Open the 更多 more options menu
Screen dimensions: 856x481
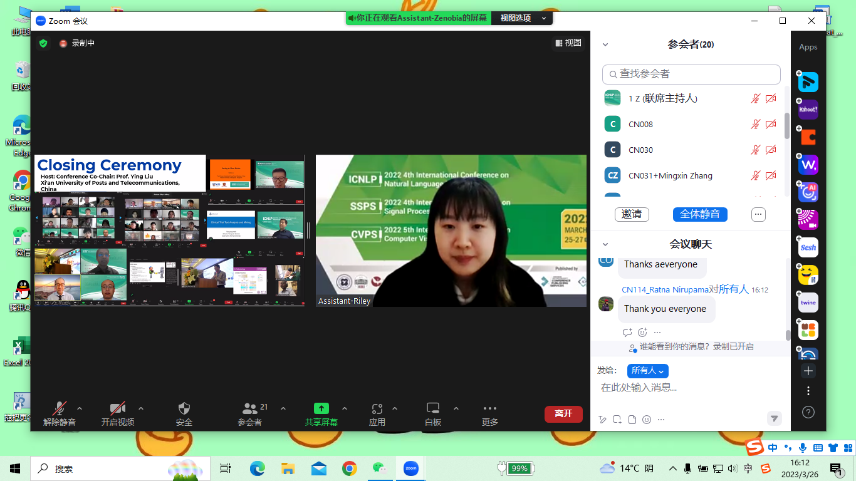pos(490,415)
